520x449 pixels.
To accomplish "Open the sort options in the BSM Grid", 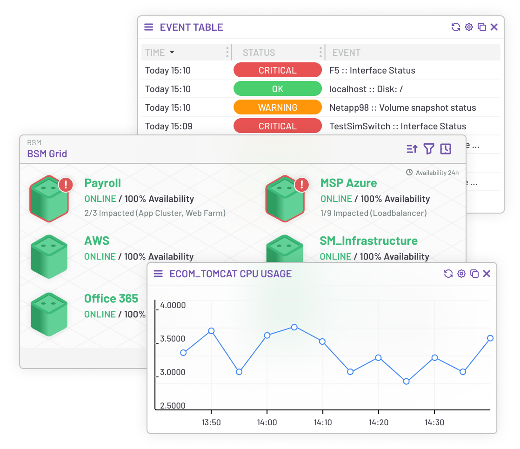I will click(412, 149).
